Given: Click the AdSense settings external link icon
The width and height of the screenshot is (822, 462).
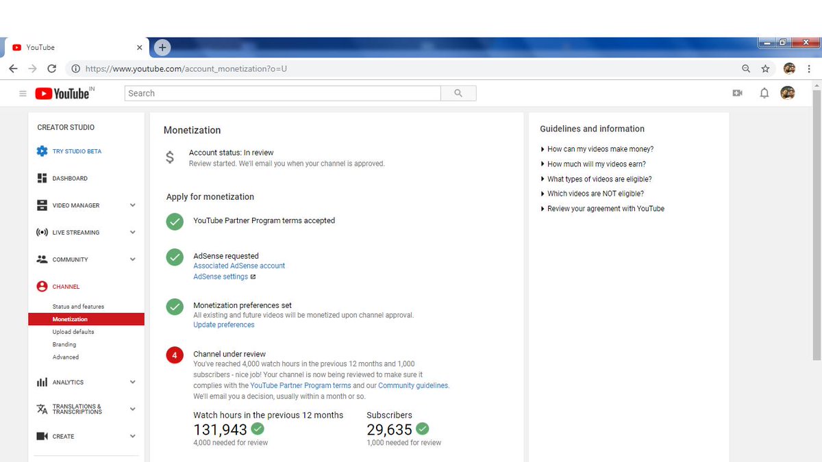Looking at the screenshot, I should click(x=253, y=277).
